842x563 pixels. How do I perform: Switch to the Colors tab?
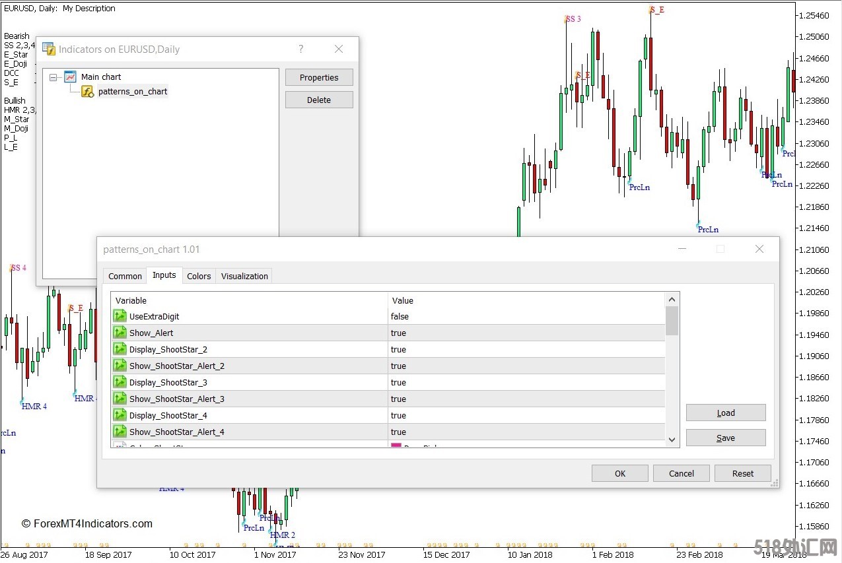[199, 276]
